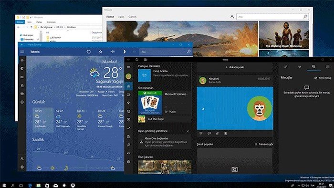Click the search magnifier in Xbox sidebar

click(x=128, y=145)
